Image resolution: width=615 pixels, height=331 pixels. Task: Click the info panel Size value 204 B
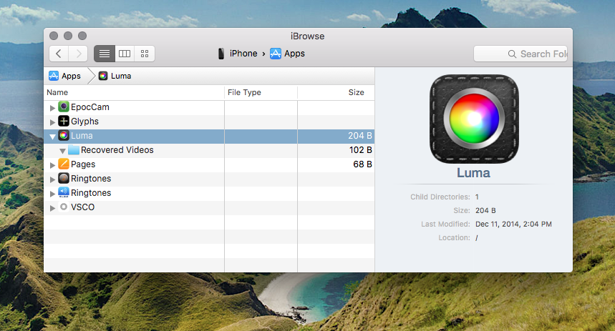point(485,211)
